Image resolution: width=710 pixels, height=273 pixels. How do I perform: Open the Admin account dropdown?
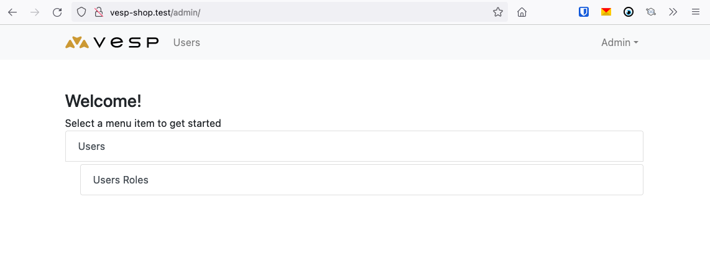tap(619, 42)
